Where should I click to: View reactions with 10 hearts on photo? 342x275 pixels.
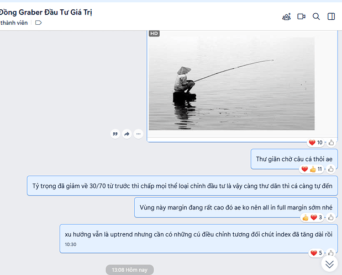[315, 143]
